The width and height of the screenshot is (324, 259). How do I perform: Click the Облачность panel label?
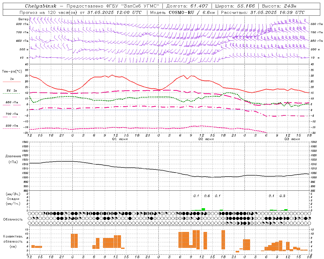[13, 220]
